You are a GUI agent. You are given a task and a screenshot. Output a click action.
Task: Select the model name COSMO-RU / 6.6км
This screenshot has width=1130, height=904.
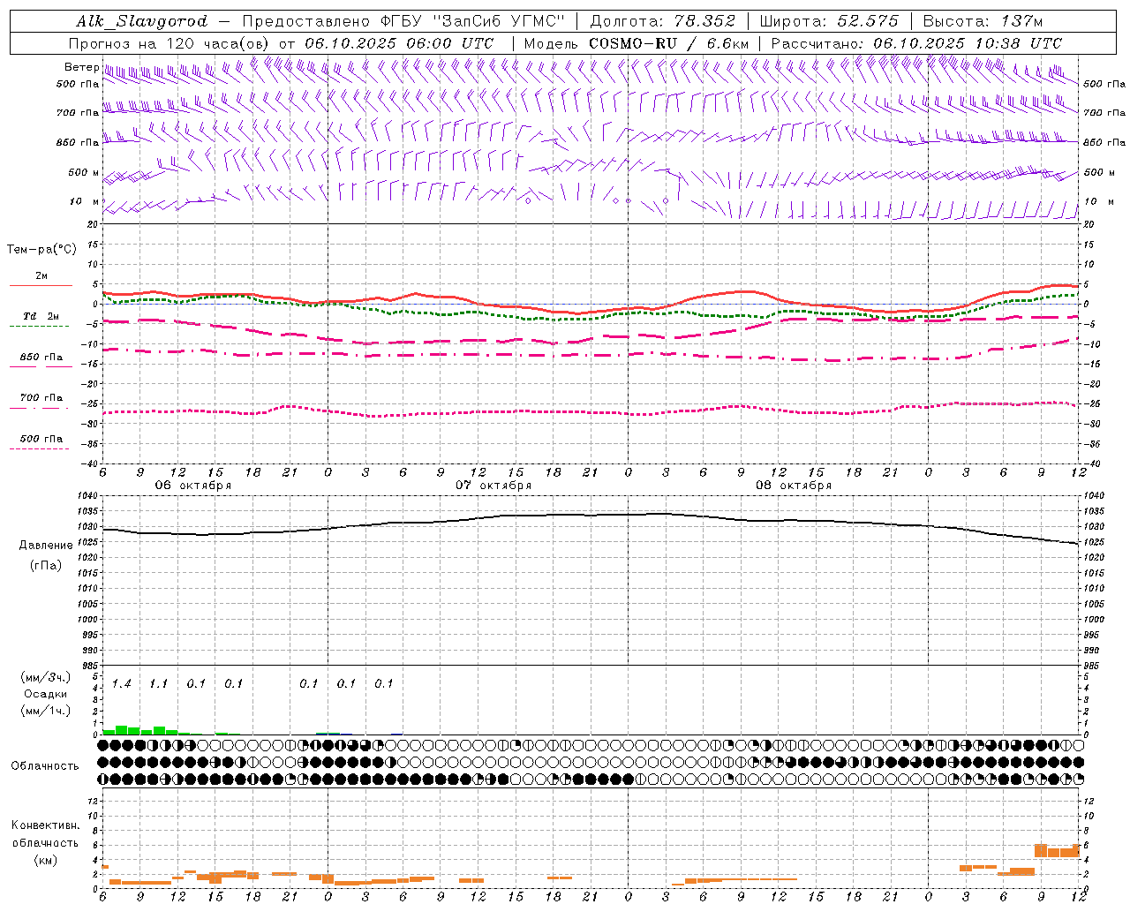[669, 43]
